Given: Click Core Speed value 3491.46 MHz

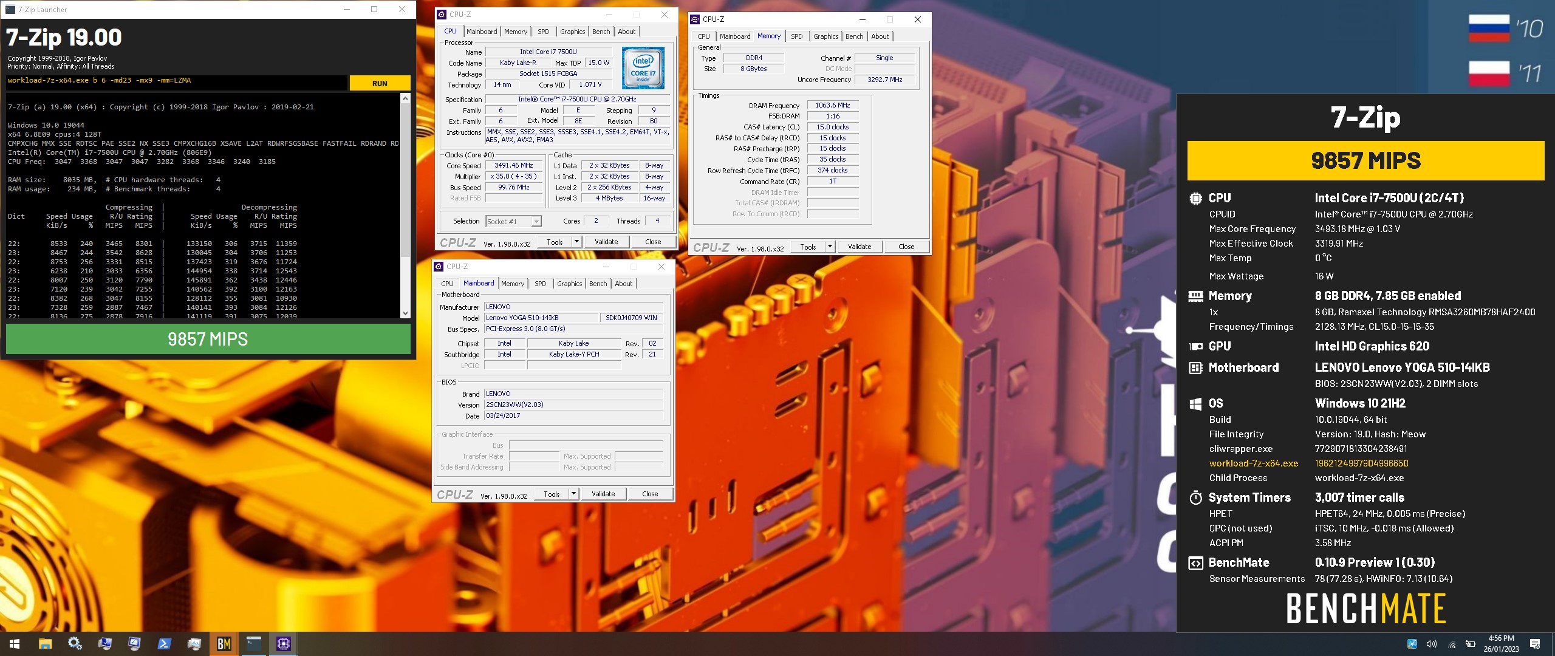Looking at the screenshot, I should pyautogui.click(x=513, y=165).
